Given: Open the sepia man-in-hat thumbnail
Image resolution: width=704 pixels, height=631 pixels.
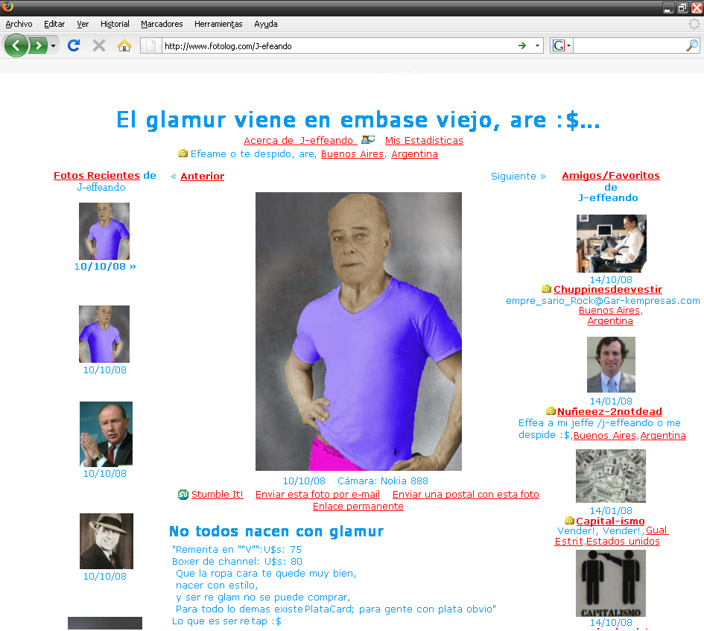Looking at the screenshot, I should pos(107,541).
